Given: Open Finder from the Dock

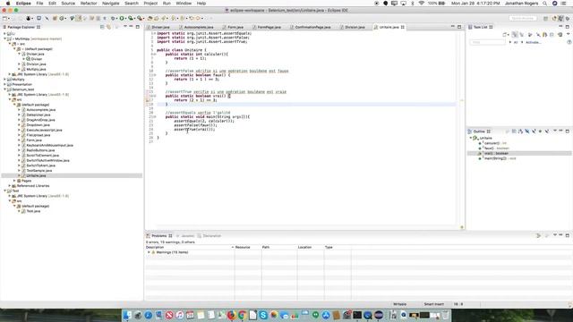Looking at the screenshot, I should point(127,315).
